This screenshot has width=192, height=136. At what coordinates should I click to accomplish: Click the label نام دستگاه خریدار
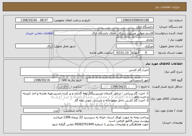pyautogui.click(x=171, y=27)
